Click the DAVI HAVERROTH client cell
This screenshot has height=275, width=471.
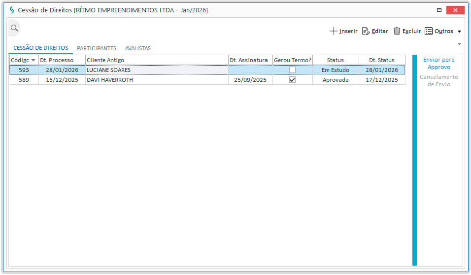157,80
